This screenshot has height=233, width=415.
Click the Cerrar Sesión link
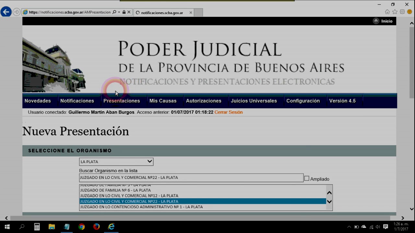[229, 112]
